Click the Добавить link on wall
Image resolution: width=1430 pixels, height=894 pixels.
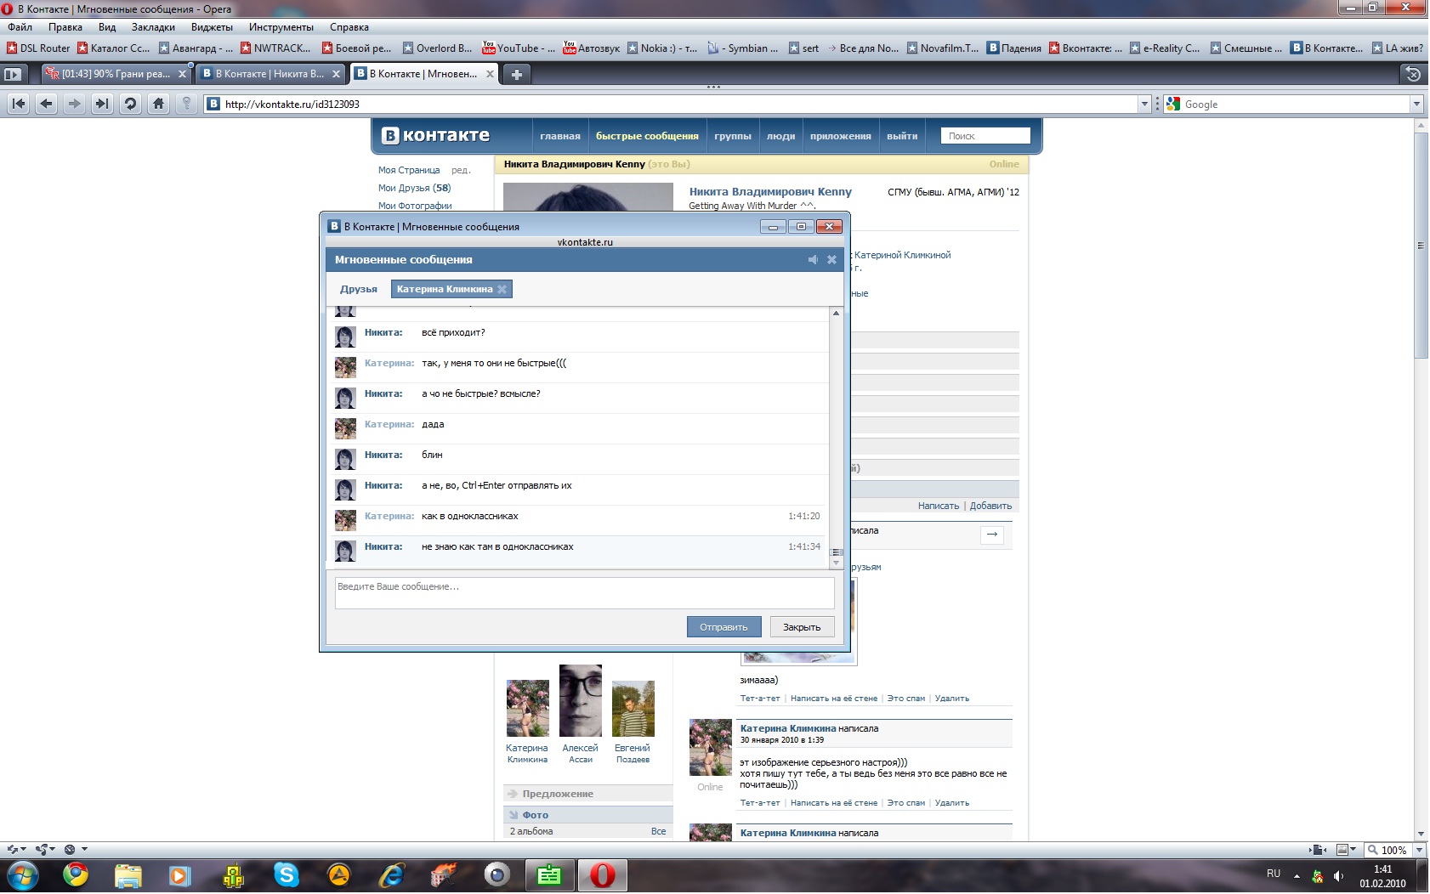coord(990,506)
